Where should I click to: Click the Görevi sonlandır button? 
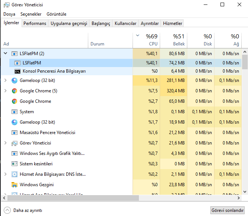tap(228, 210)
